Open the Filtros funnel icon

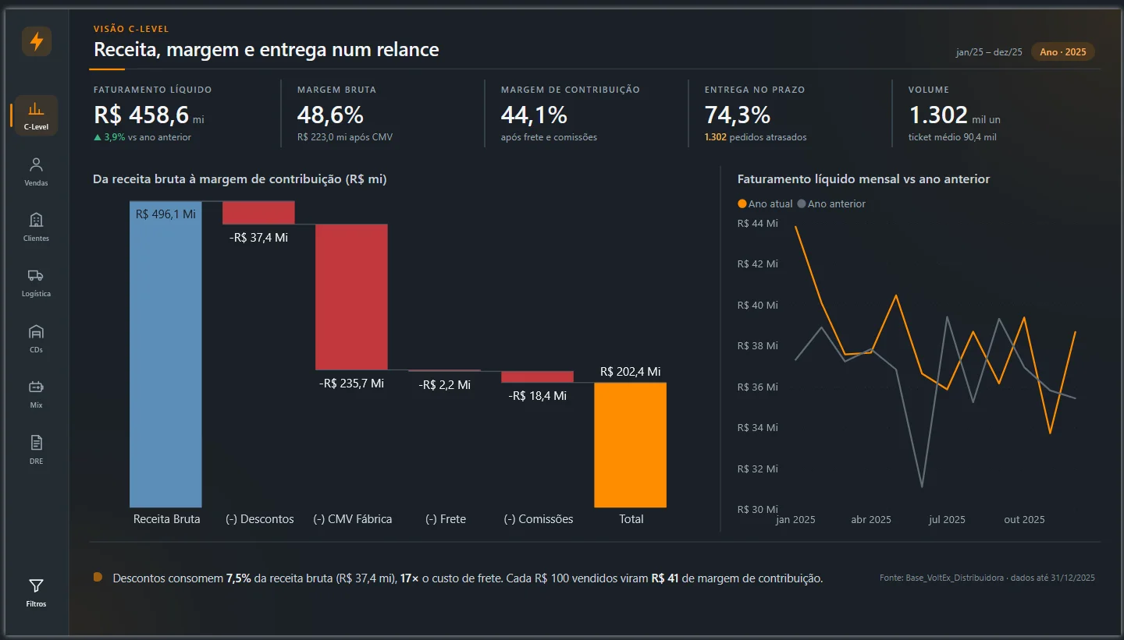36,585
